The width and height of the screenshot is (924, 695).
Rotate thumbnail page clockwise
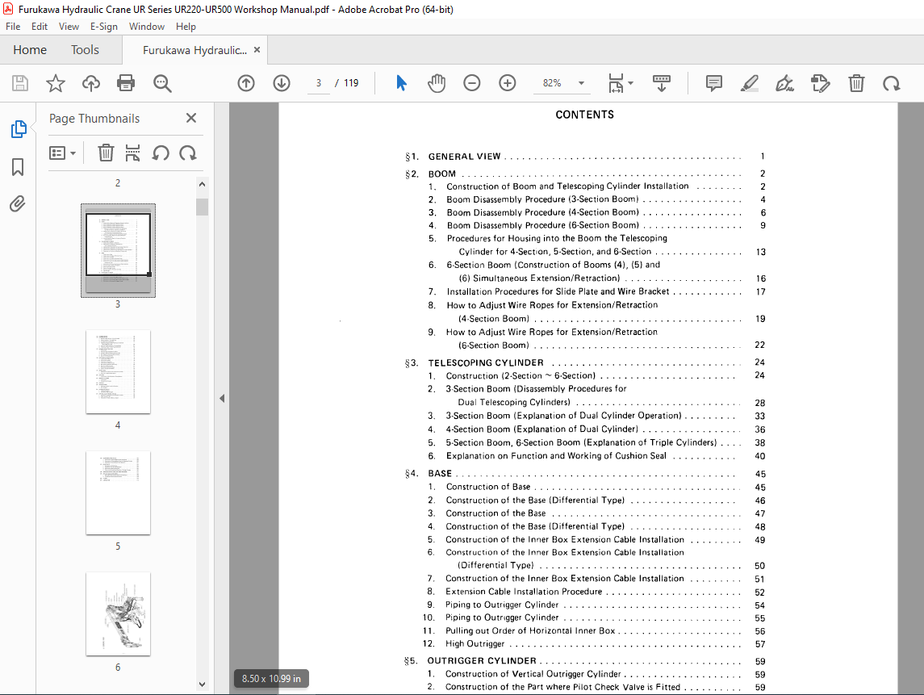[188, 153]
